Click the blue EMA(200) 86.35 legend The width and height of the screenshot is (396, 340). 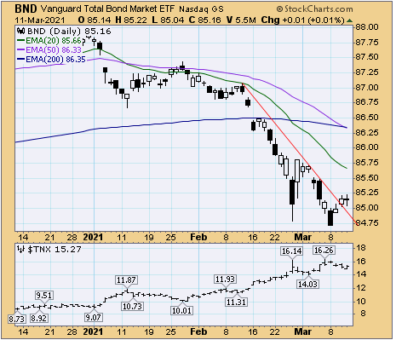[x=51, y=60]
